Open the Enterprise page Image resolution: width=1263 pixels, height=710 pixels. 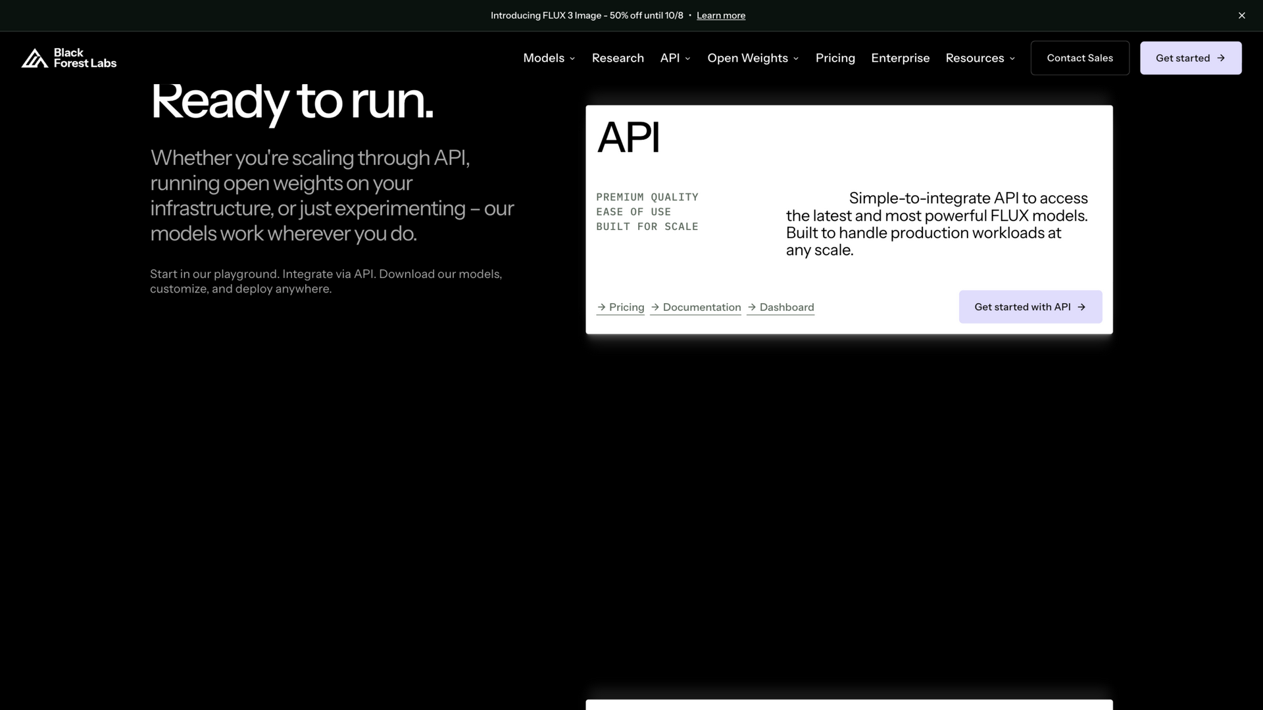[900, 58]
